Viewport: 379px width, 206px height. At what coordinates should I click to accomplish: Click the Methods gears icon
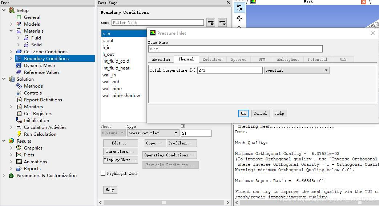[19, 86]
